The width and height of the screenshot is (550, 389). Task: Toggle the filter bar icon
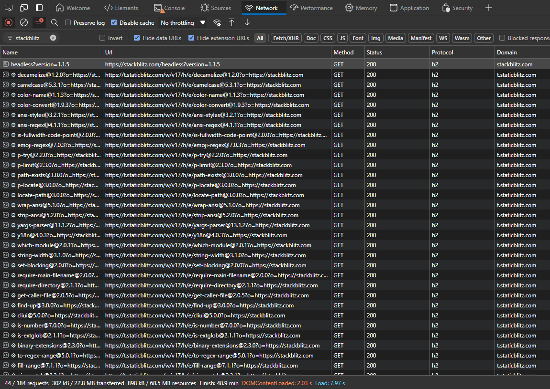(39, 23)
